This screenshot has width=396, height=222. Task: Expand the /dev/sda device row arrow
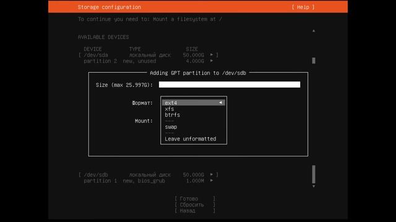click(x=212, y=55)
